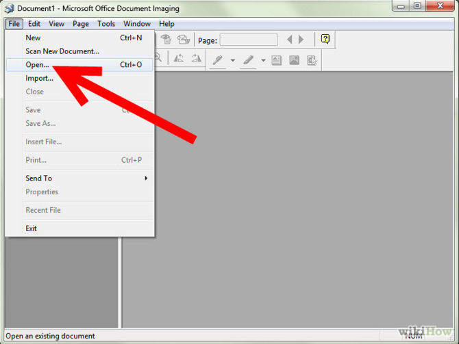Maximize the Document Imaging window
Viewport: 459px width, 344px height.
tap(417, 6)
